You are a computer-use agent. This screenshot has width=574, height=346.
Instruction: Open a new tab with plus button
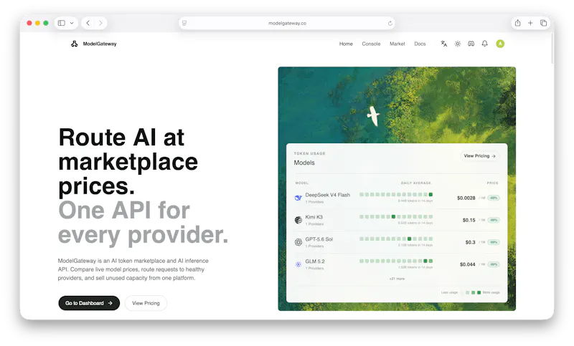point(530,23)
